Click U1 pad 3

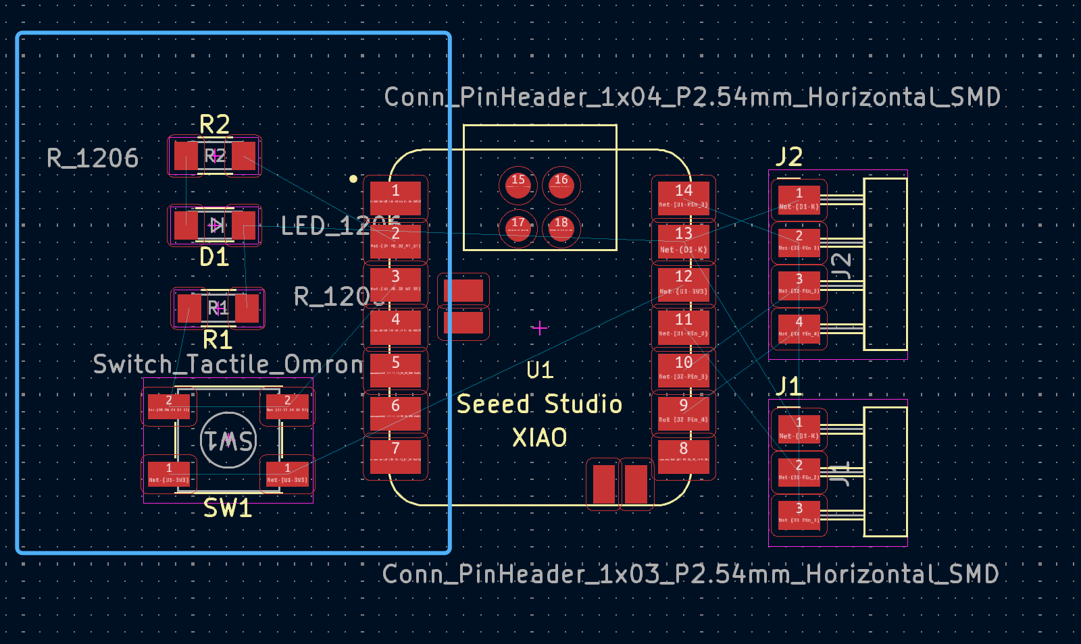(395, 284)
